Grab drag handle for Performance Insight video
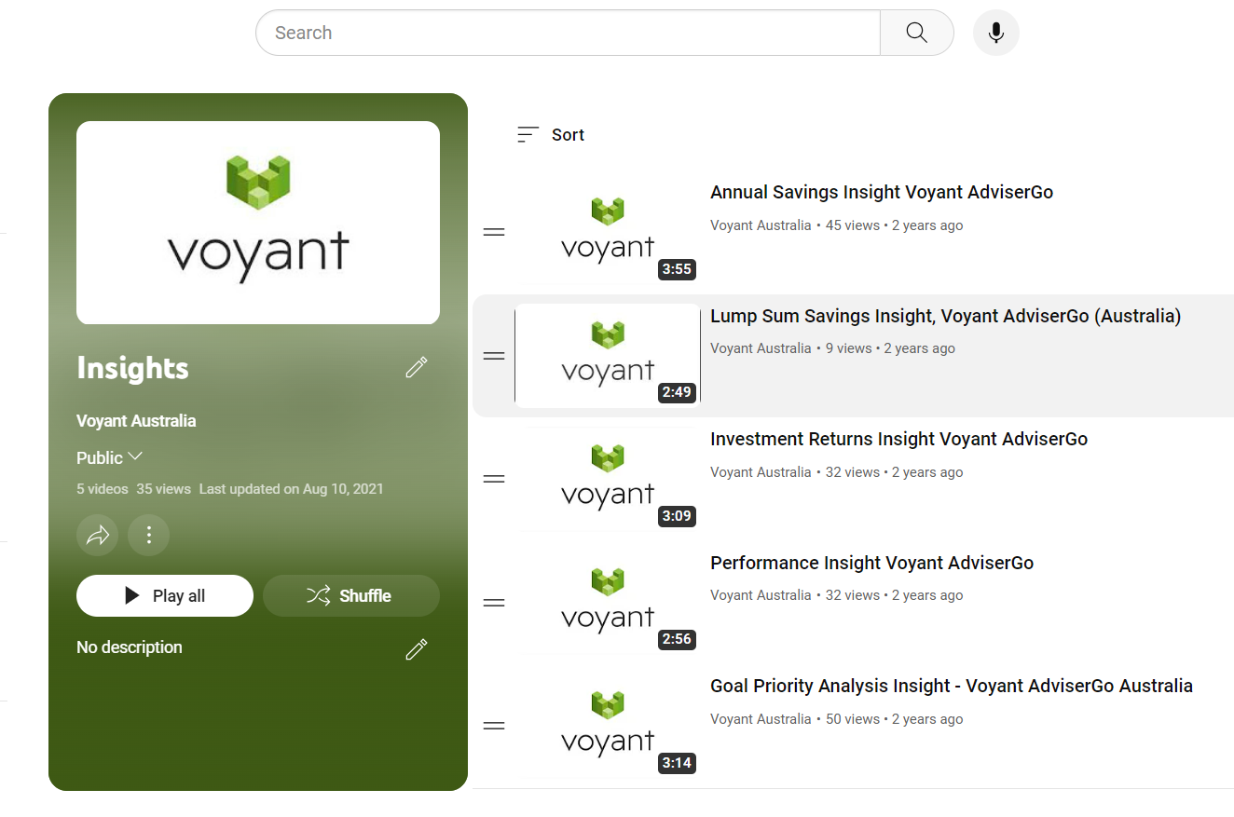This screenshot has width=1234, height=817. (494, 603)
